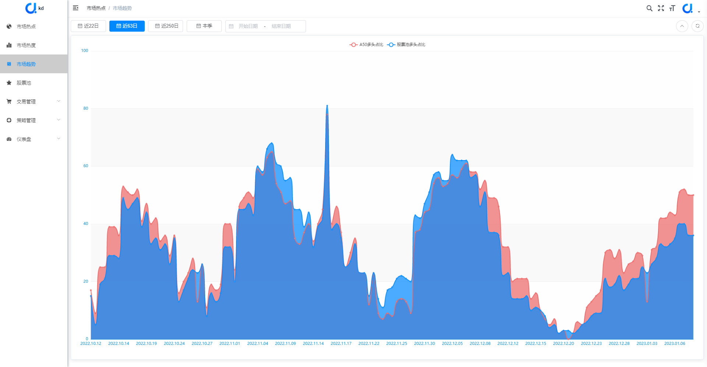Click the 开始日期 start date field
Image resolution: width=707 pixels, height=367 pixels.
[x=248, y=26]
